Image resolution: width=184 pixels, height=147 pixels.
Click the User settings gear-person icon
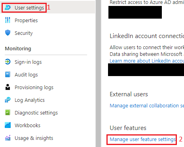click(8, 8)
